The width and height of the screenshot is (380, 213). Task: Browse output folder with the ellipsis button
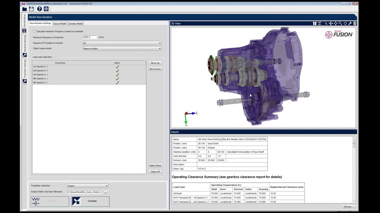[106, 192]
